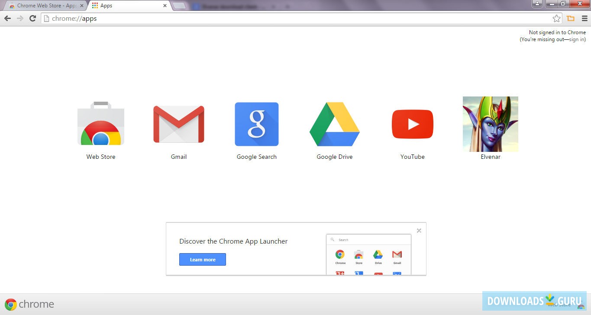Click the orange folder extension icon
Viewport: 591px width, 315px height.
(x=571, y=18)
